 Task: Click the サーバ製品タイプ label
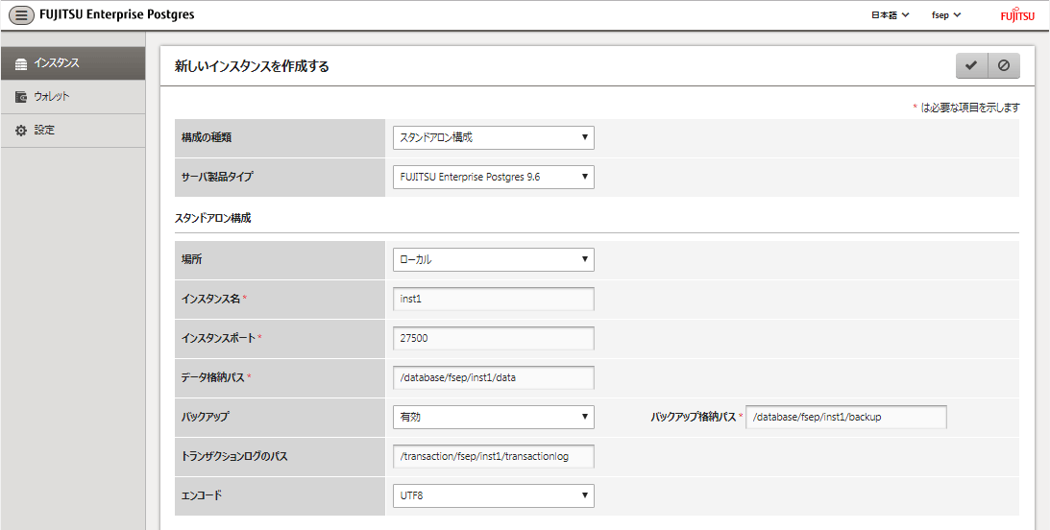pyautogui.click(x=218, y=178)
